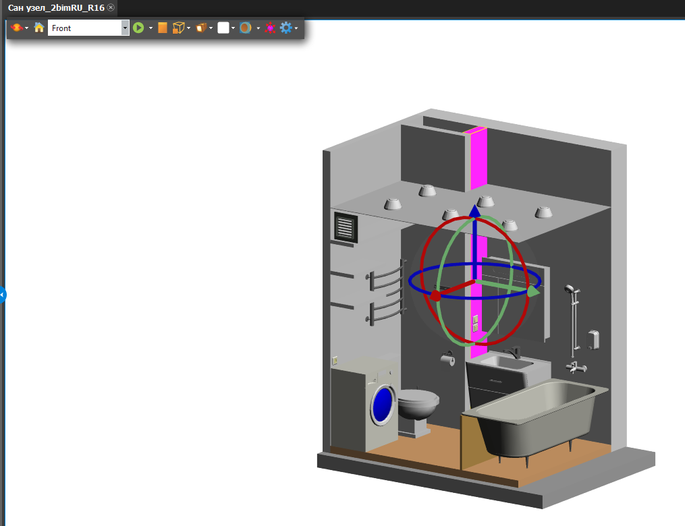The width and height of the screenshot is (685, 526).
Task: Click the orange open box section icon
Action: tap(201, 28)
